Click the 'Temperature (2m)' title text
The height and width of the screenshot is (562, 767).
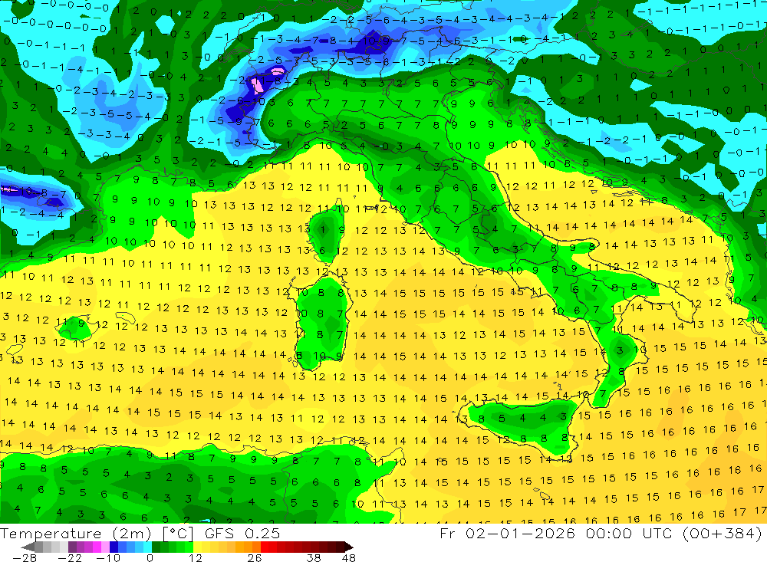(76, 534)
